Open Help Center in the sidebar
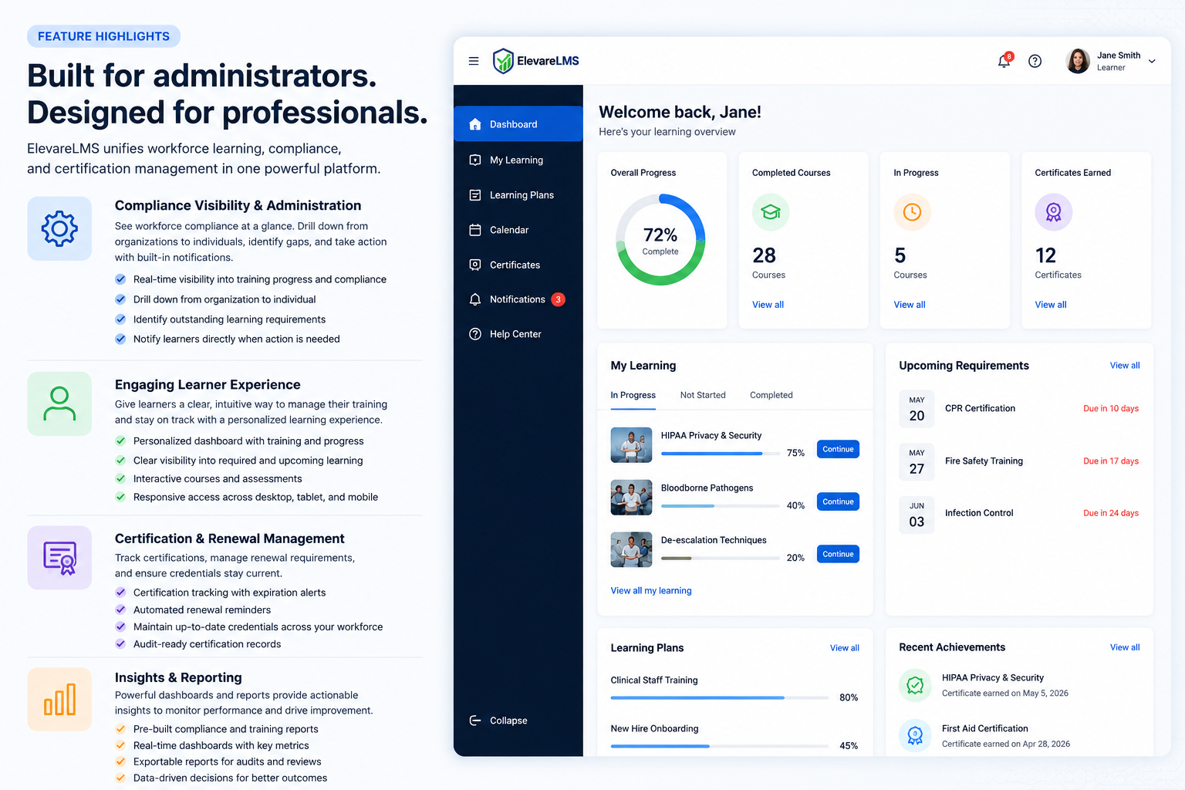 [518, 334]
